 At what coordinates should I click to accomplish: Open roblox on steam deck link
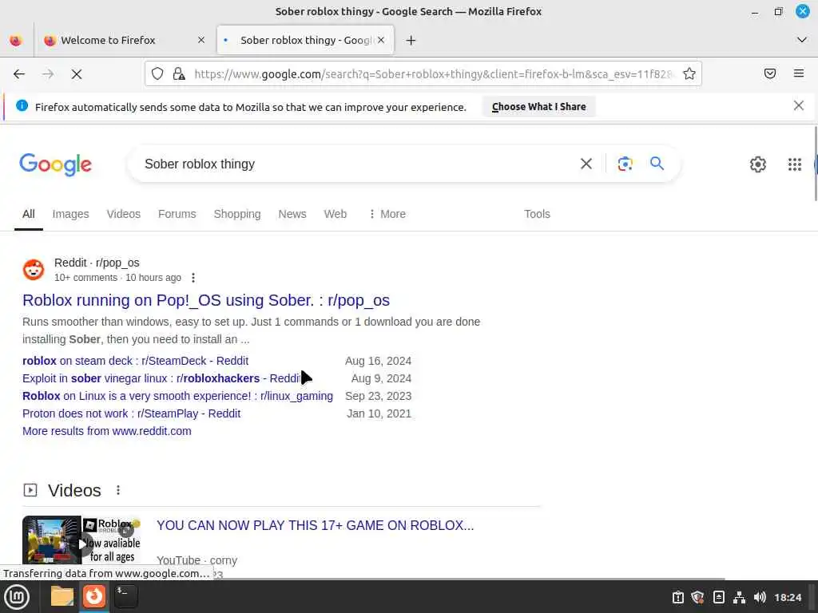coord(135,361)
